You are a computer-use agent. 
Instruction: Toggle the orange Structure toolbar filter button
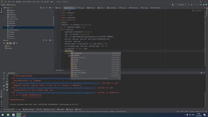point(10,43)
